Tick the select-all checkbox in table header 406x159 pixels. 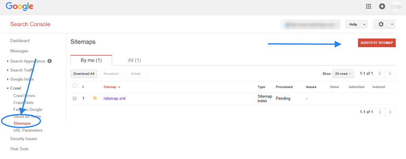point(75,86)
